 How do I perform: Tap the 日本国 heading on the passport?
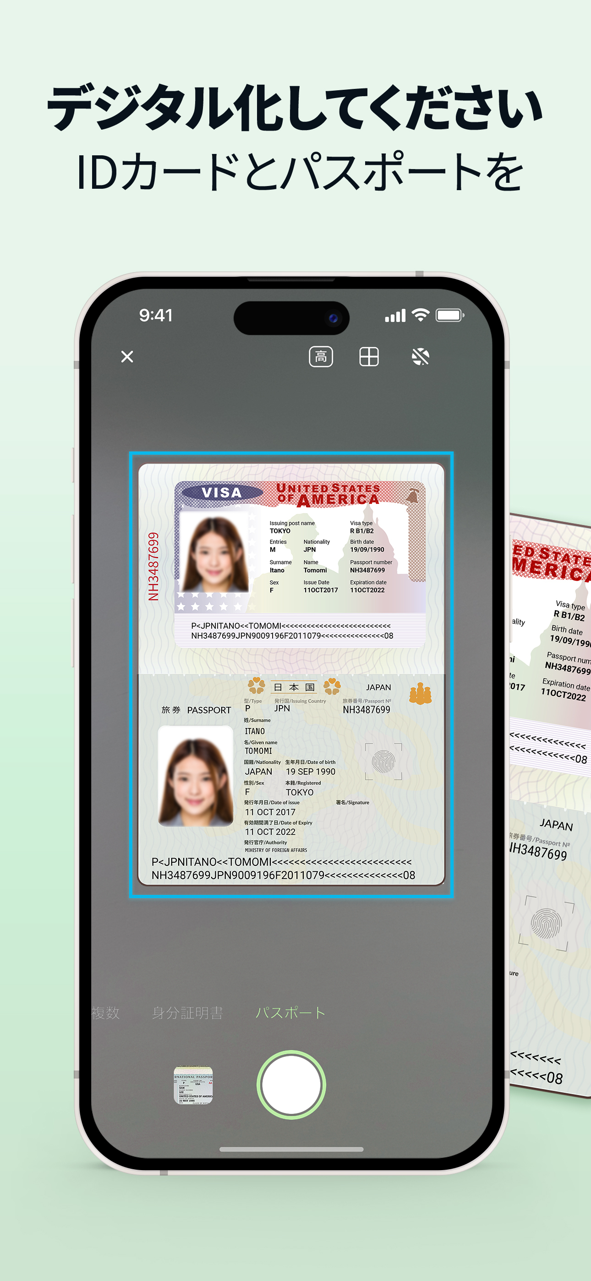pos(294,687)
